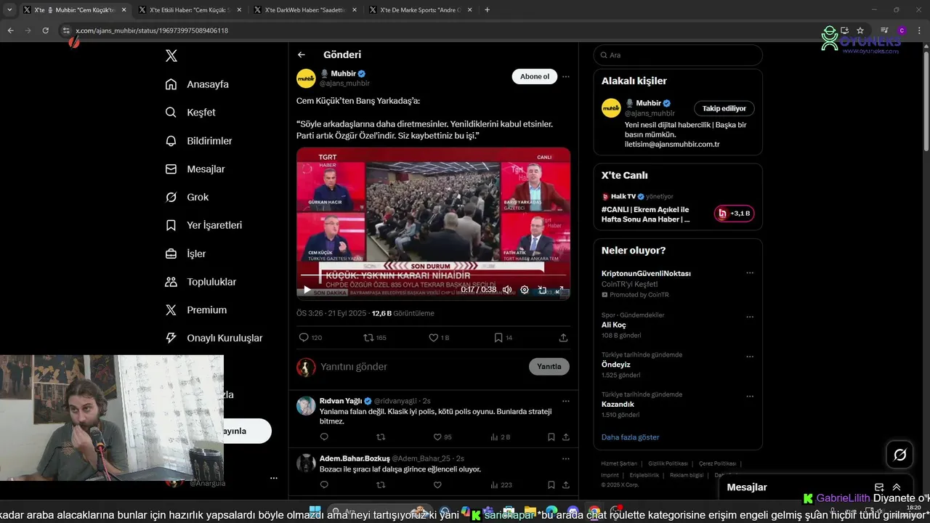Open Bildirimler in the sidebar
The image size is (930, 523).
point(198,141)
